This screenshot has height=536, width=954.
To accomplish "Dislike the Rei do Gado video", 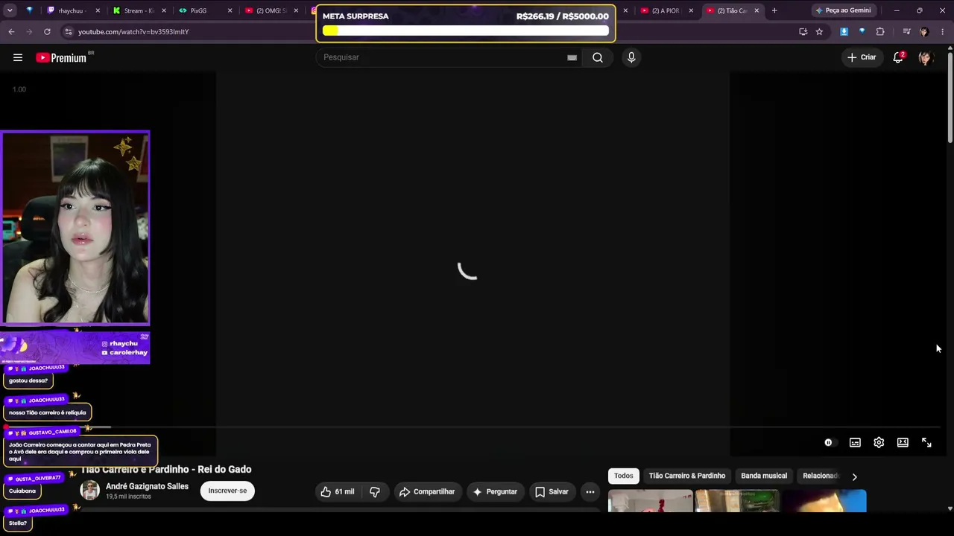I will pos(375,491).
